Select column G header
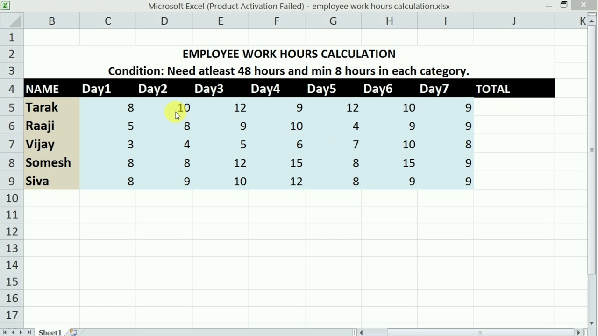Screen dimensions: 598x336 tap(333, 21)
